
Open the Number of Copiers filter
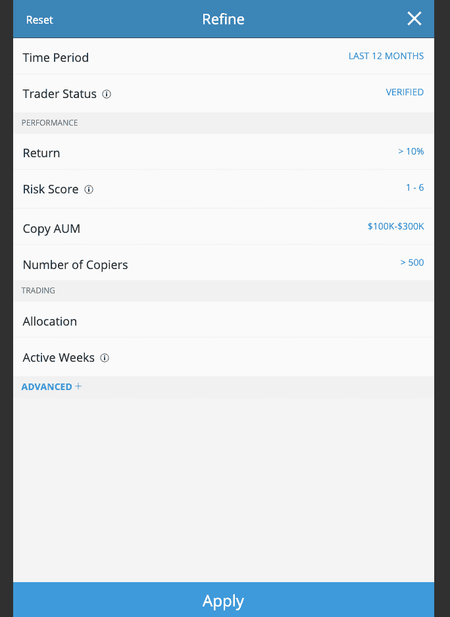tap(224, 262)
